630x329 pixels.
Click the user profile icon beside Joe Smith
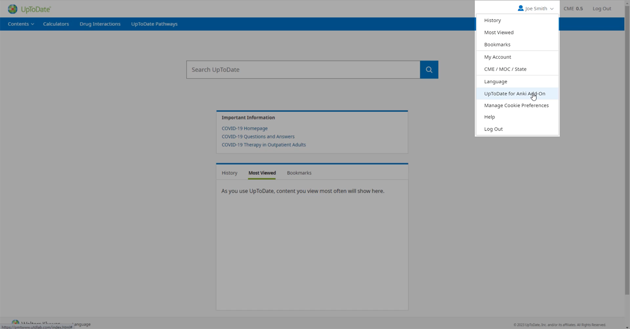pyautogui.click(x=520, y=8)
